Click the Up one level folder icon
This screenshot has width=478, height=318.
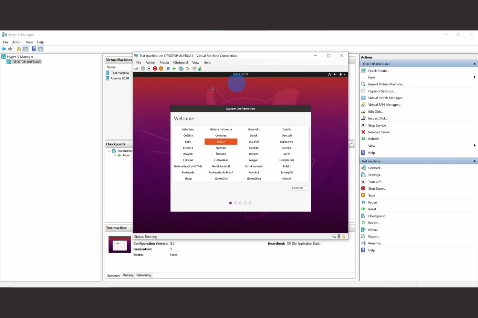tap(19, 49)
